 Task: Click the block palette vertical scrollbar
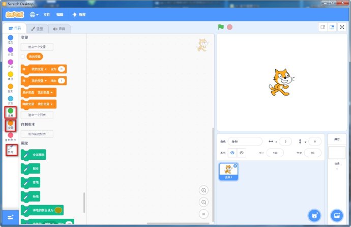point(84,203)
